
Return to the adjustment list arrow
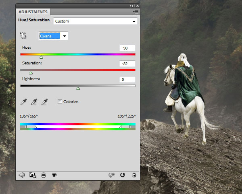click(x=21, y=175)
